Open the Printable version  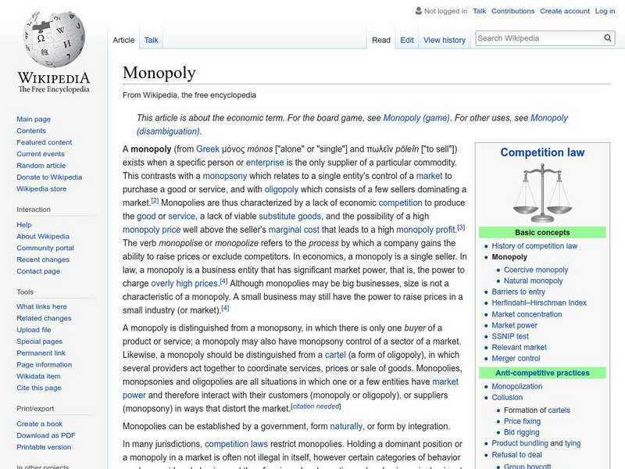44,447
